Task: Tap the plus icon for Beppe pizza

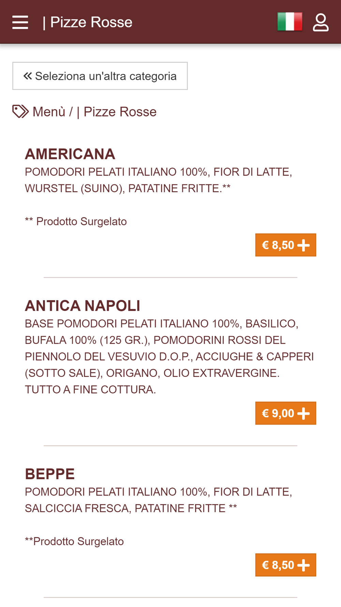Action: (303, 565)
